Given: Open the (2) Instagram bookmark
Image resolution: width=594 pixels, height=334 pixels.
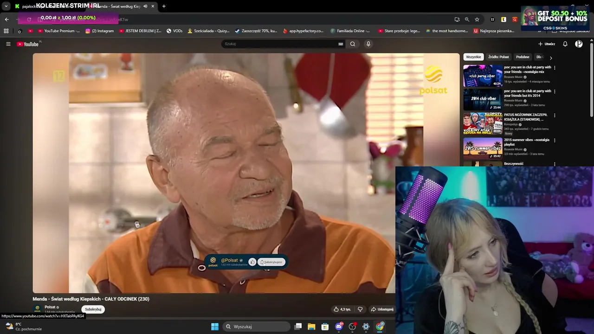Looking at the screenshot, I should click(99, 31).
